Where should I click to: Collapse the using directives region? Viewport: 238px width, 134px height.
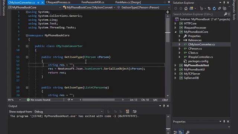click(x=27, y=12)
